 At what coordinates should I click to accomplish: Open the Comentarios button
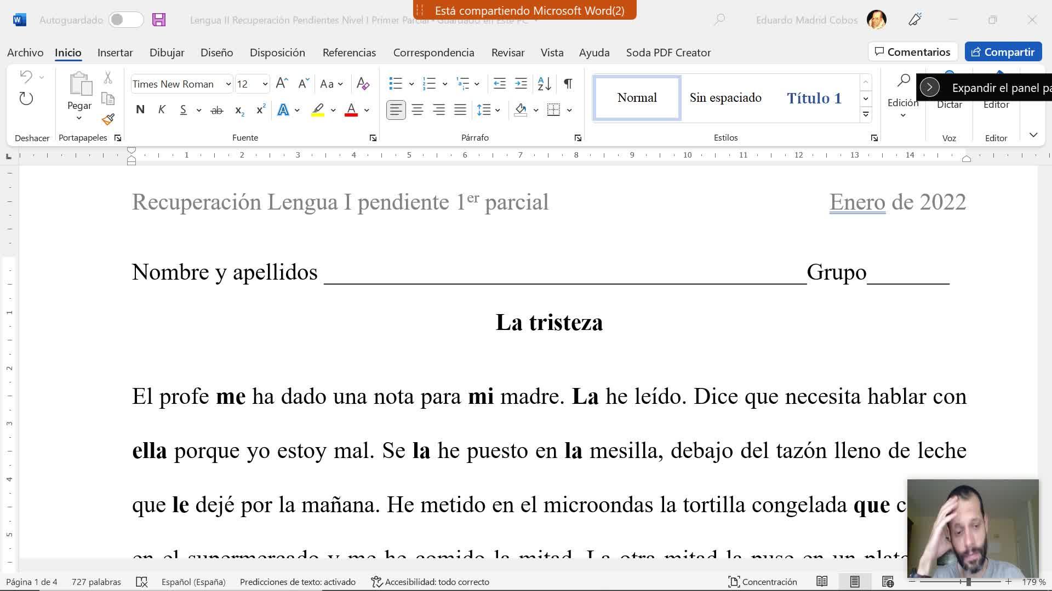(x=912, y=52)
